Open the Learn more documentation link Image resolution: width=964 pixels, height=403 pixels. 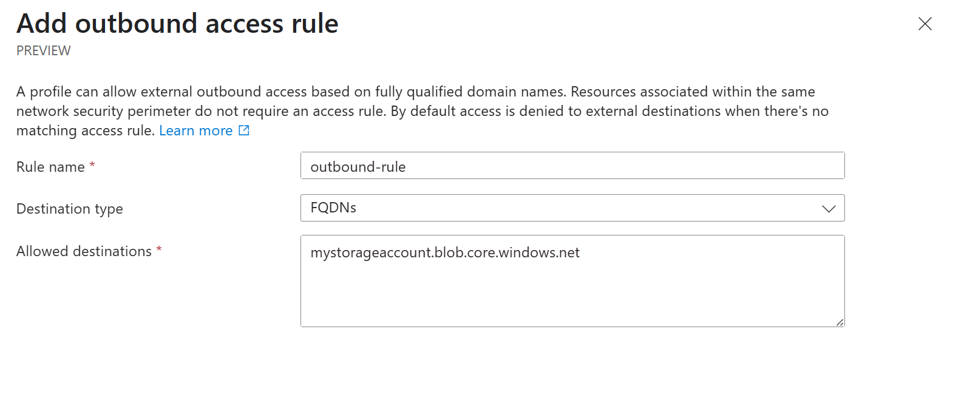(195, 130)
